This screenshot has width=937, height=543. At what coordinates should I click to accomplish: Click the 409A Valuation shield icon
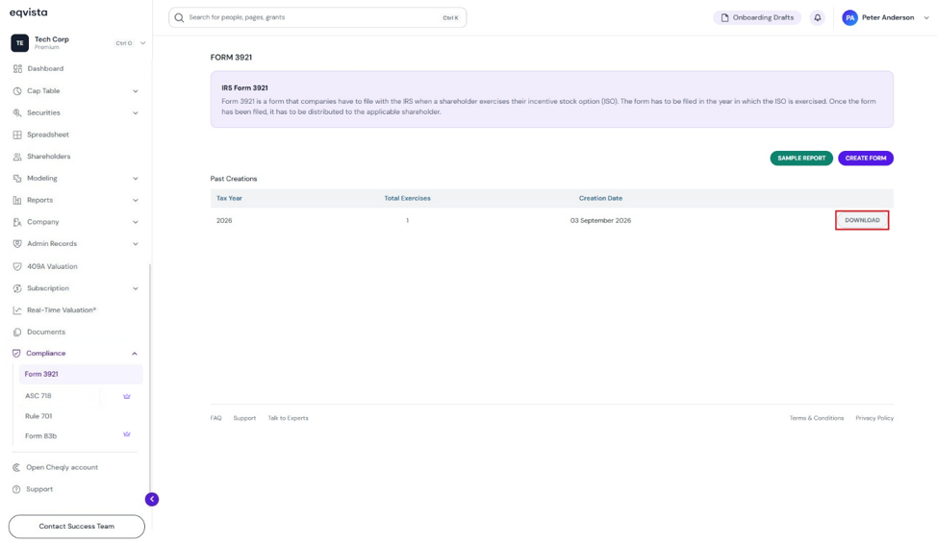17,267
